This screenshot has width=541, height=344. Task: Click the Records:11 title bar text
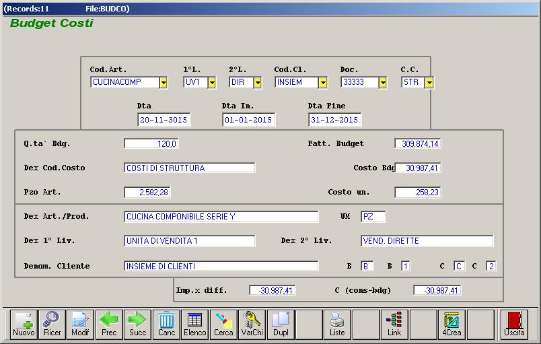point(26,9)
